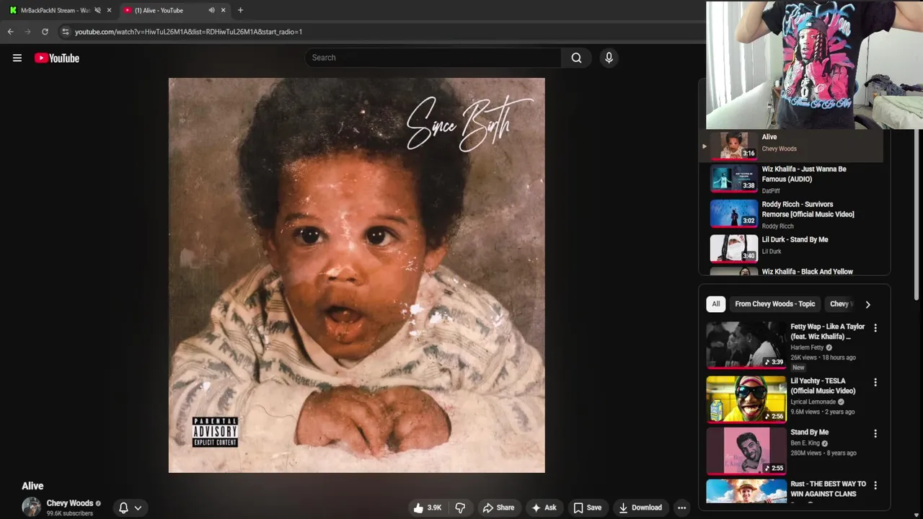The width and height of the screenshot is (923, 519).
Task: Open the DatPiff channel name in queue
Action: 771,191
